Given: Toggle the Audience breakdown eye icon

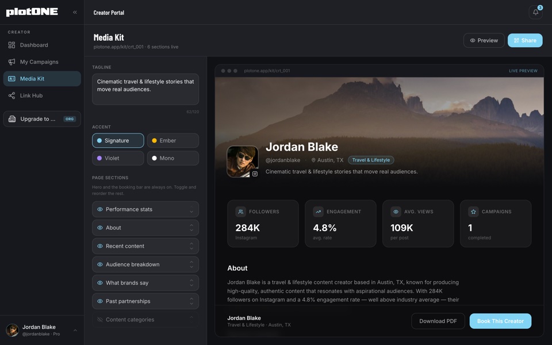Looking at the screenshot, I should (100, 264).
